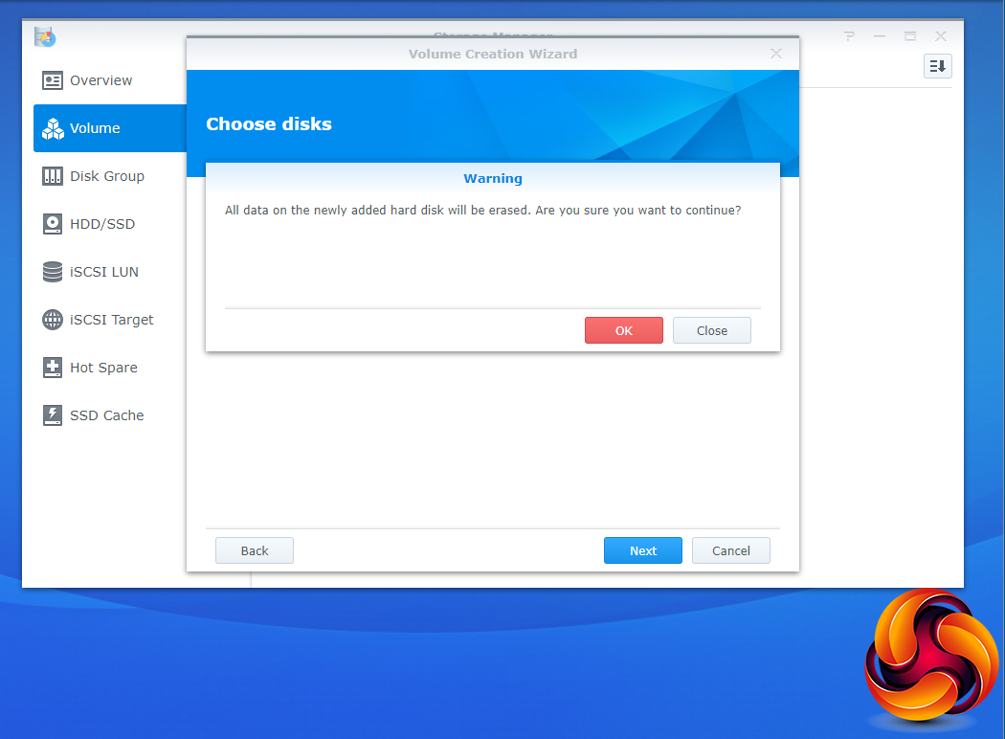The height and width of the screenshot is (739, 1005).
Task: Open the HDD/SSD section label
Action: [102, 224]
